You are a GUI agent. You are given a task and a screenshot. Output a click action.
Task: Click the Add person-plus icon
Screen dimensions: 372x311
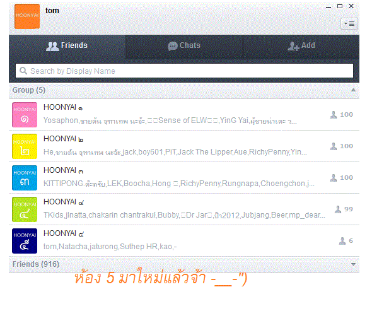point(293,46)
